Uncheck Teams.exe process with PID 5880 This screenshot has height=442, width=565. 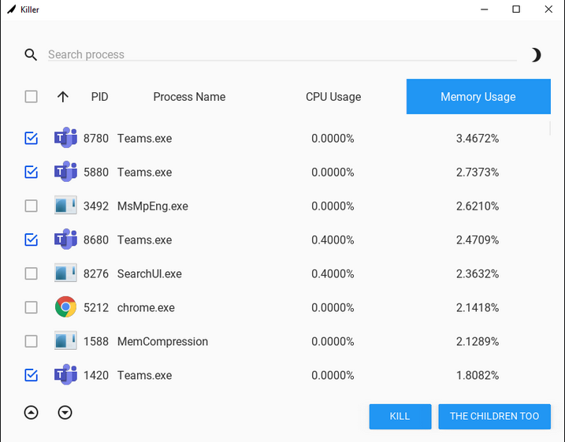coord(31,172)
